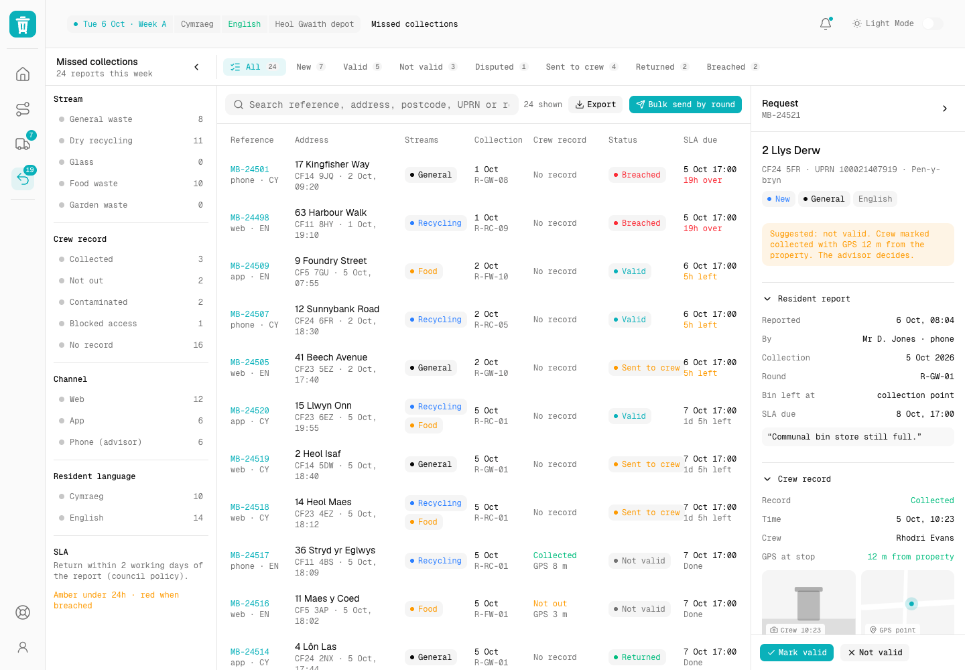Open the user profile sidebar icon
The width and height of the screenshot is (965, 670).
coord(23,647)
